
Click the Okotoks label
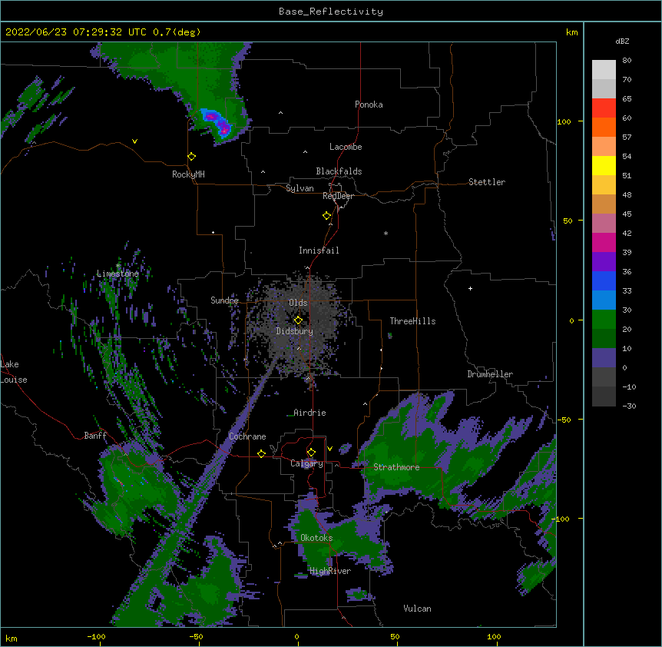[x=316, y=538]
